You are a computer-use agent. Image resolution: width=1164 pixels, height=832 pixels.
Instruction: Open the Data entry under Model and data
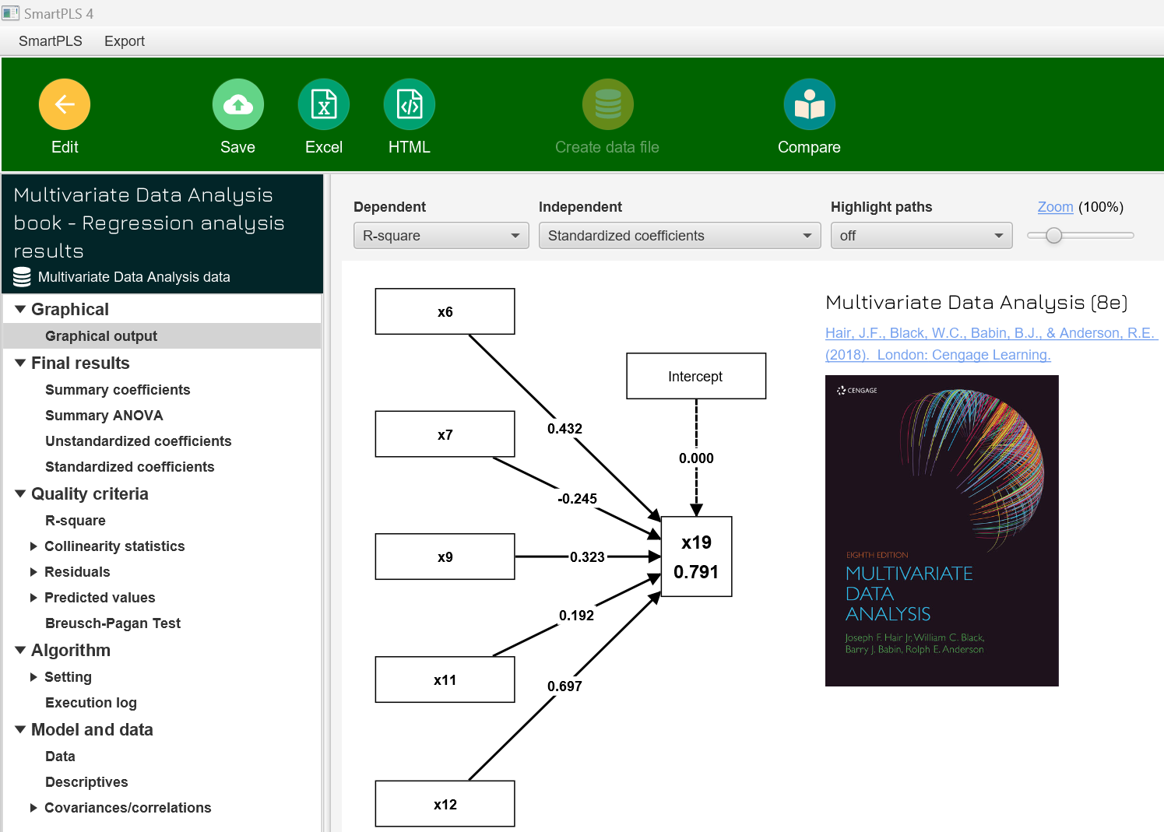60,757
